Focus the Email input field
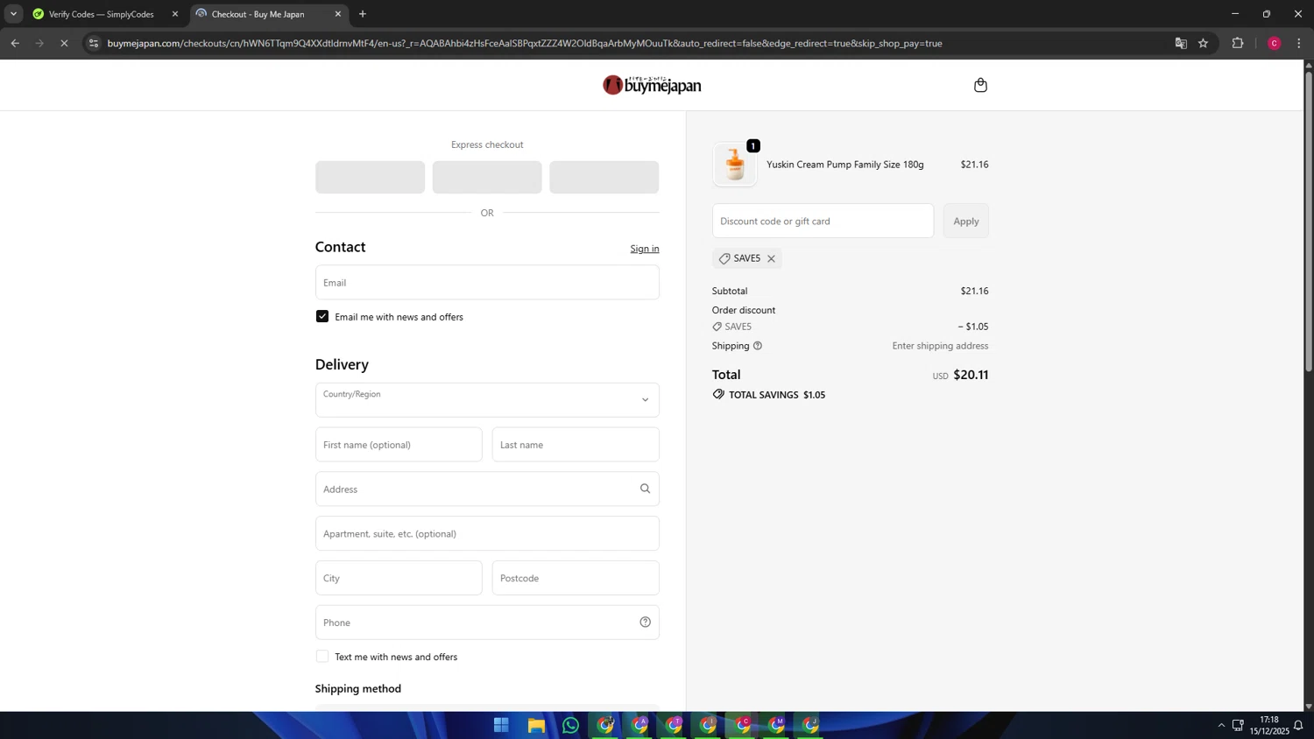 click(487, 282)
